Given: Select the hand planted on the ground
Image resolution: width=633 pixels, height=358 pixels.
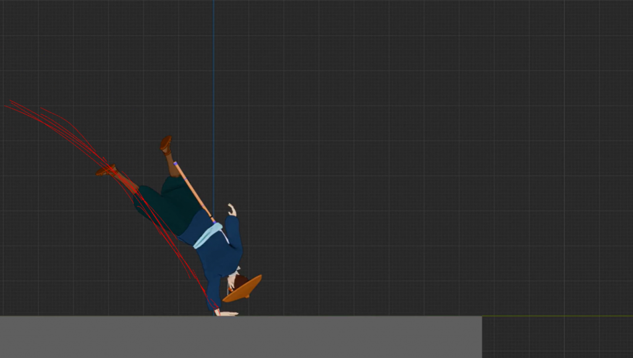Looking at the screenshot, I should click(x=226, y=313).
